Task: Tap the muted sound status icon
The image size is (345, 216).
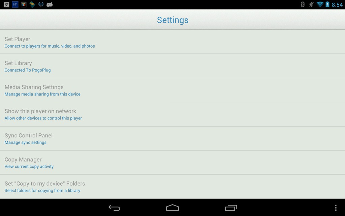Action: pyautogui.click(x=311, y=4)
